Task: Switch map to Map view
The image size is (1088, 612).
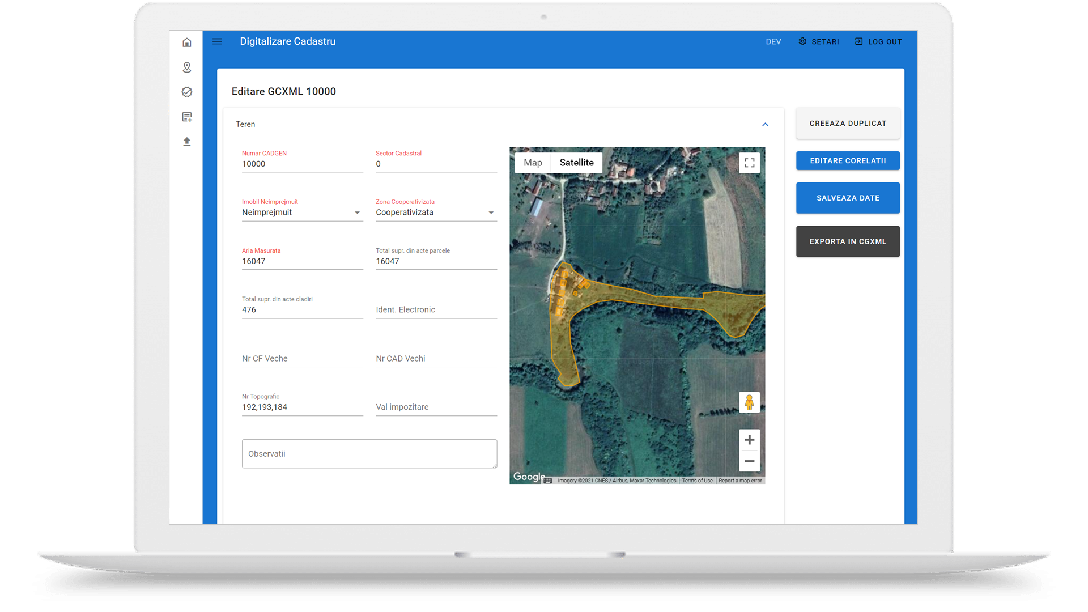Action: [533, 163]
